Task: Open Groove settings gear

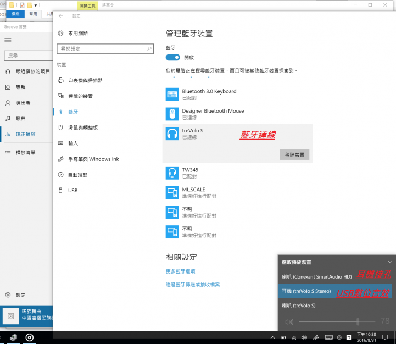Action: point(8,295)
